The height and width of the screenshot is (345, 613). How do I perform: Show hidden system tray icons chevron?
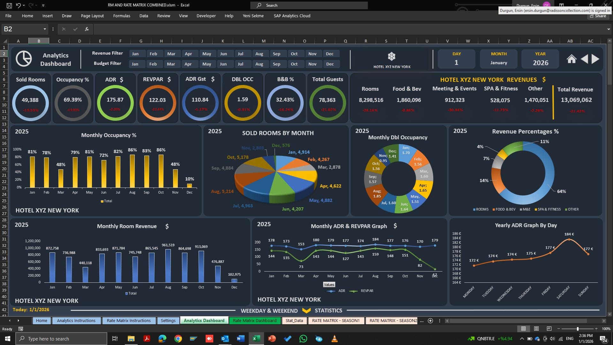pos(522,339)
